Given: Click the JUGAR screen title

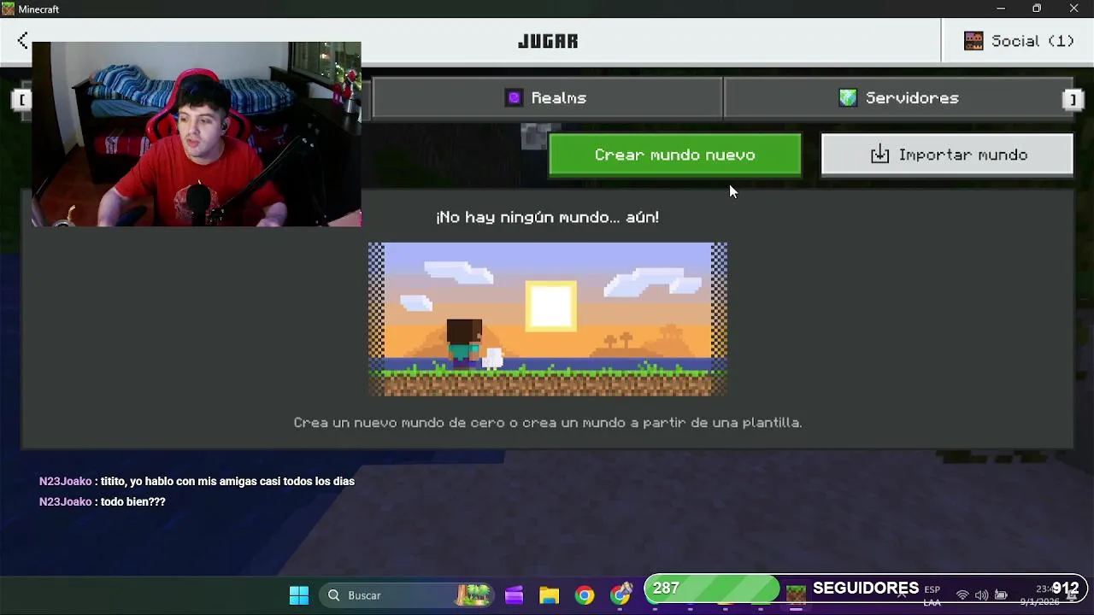Looking at the screenshot, I should pyautogui.click(x=548, y=41).
